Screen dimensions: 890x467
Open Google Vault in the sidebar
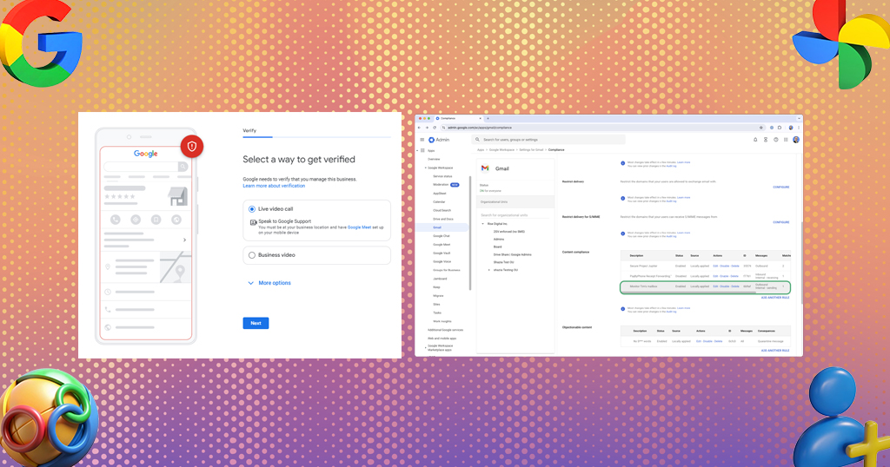point(442,253)
